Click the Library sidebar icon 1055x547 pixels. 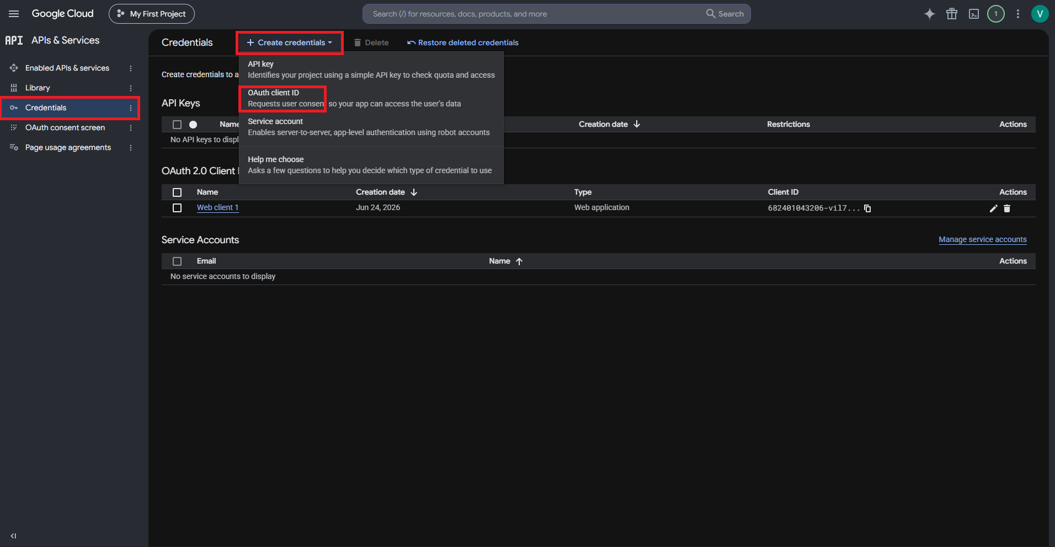14,88
